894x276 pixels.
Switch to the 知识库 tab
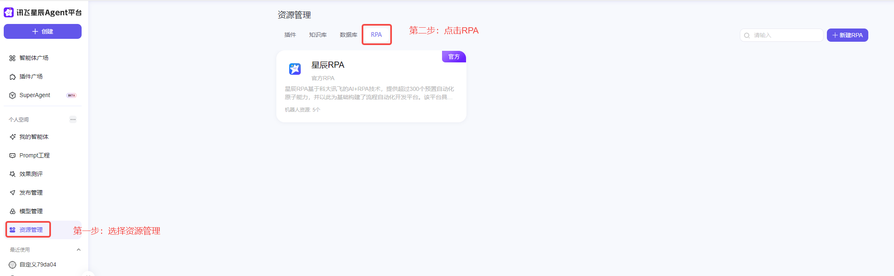pos(318,35)
